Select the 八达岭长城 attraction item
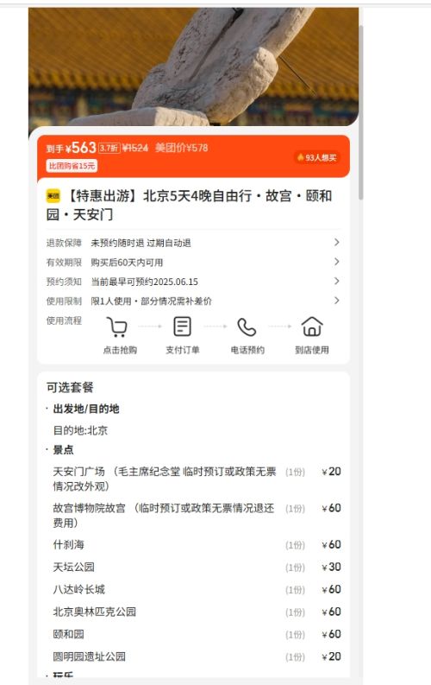431x685 pixels. pyautogui.click(x=197, y=589)
